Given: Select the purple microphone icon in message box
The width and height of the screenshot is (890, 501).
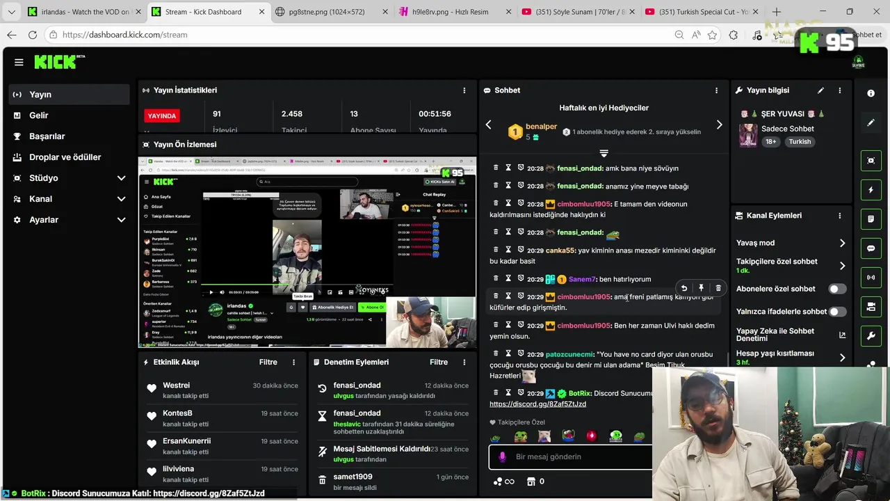Looking at the screenshot, I should pos(503,457).
